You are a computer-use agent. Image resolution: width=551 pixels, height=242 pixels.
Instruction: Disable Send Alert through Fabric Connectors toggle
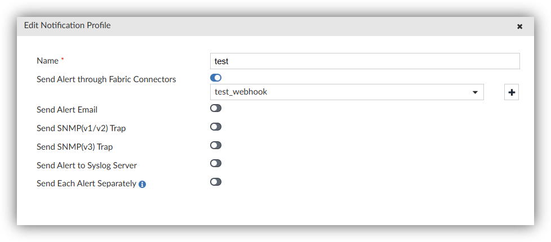[216, 78]
